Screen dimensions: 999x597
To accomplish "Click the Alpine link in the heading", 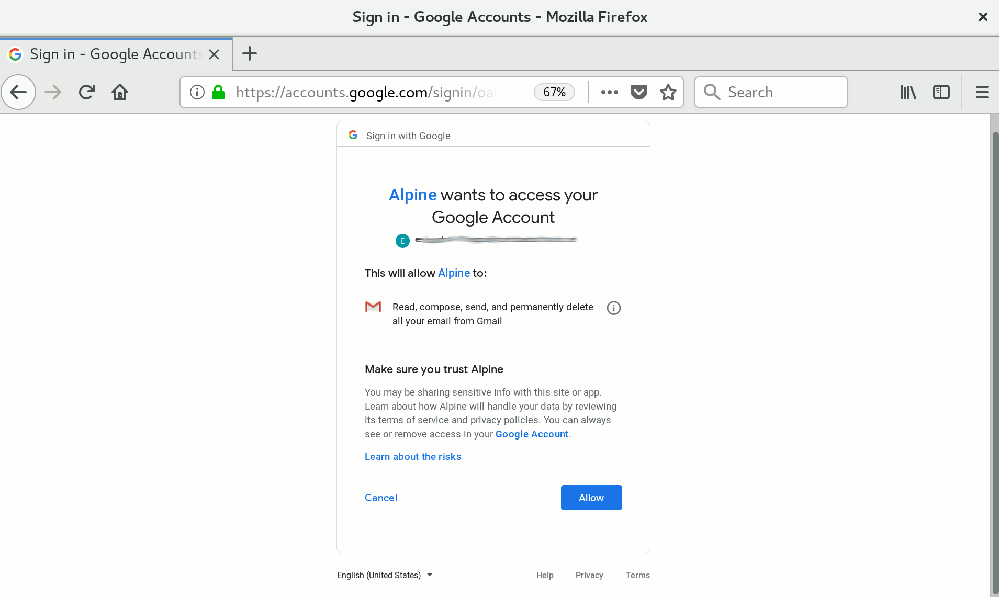I will (412, 195).
